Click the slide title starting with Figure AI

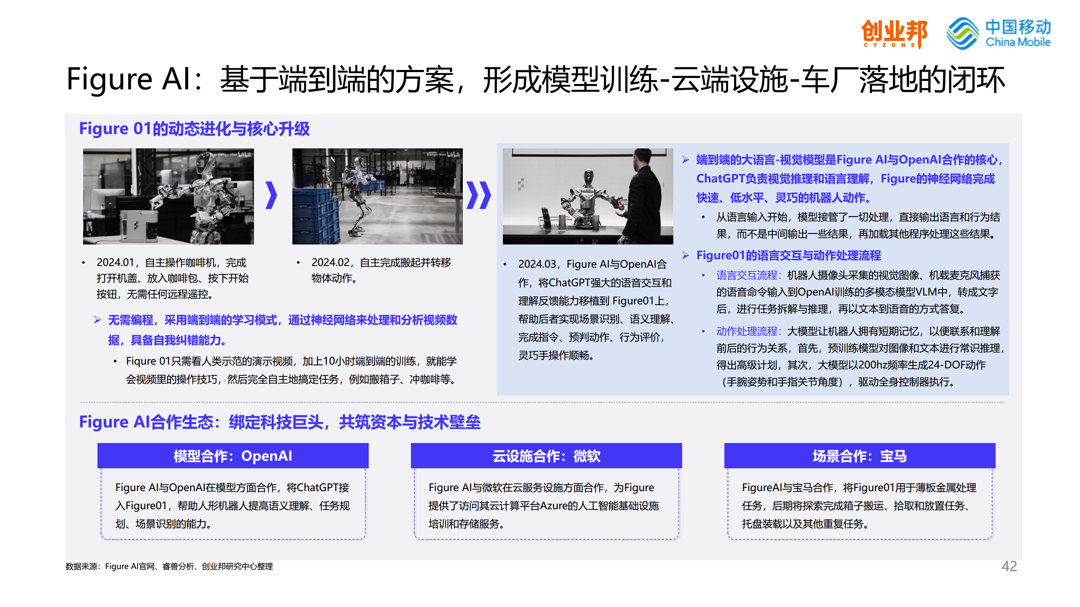pyautogui.click(x=536, y=79)
